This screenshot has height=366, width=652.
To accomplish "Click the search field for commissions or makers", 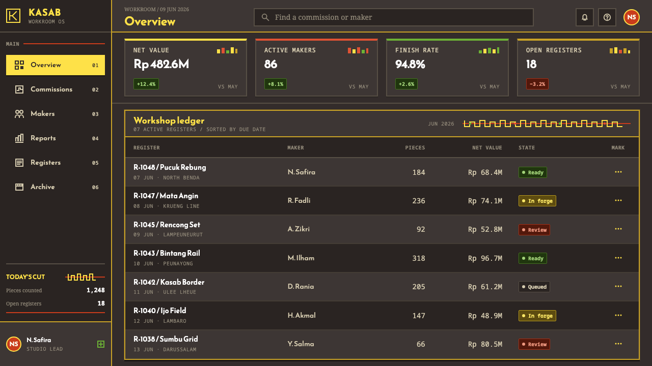I will coord(394,17).
